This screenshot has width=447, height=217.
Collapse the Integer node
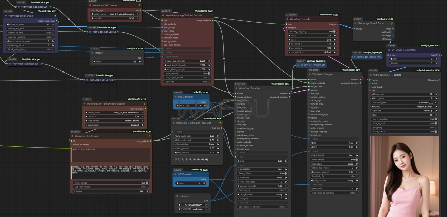click(x=93, y=53)
